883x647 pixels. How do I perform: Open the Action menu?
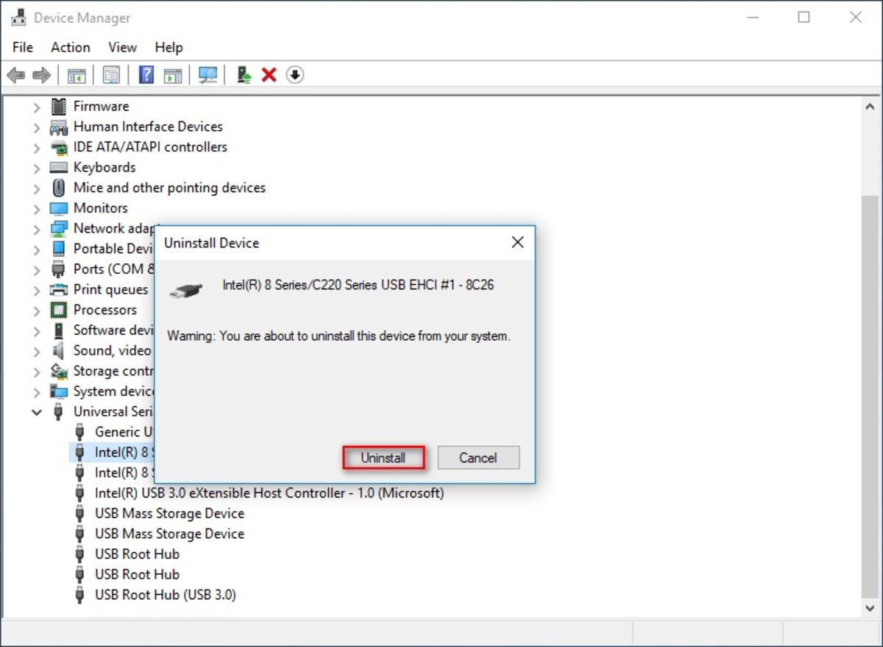(70, 47)
